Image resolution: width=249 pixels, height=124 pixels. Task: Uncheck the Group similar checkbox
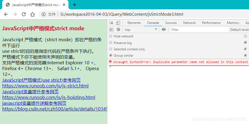coord(111,55)
